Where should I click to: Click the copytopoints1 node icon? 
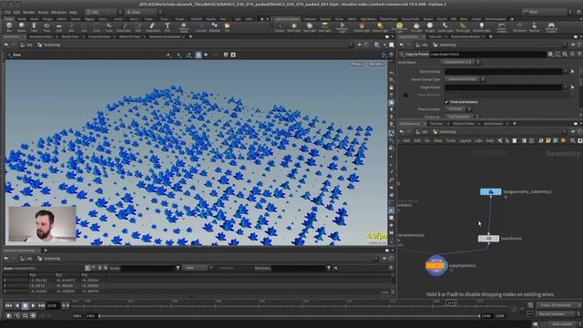[x=436, y=266]
